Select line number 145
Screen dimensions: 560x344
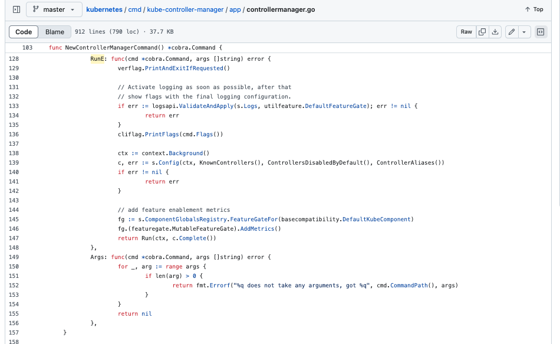(14, 219)
